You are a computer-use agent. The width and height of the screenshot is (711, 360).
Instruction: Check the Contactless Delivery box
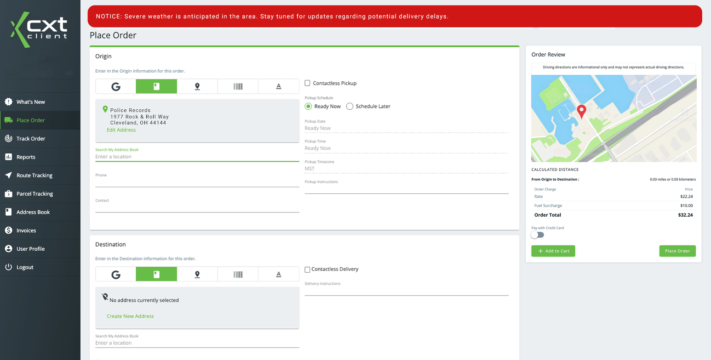[x=307, y=269]
